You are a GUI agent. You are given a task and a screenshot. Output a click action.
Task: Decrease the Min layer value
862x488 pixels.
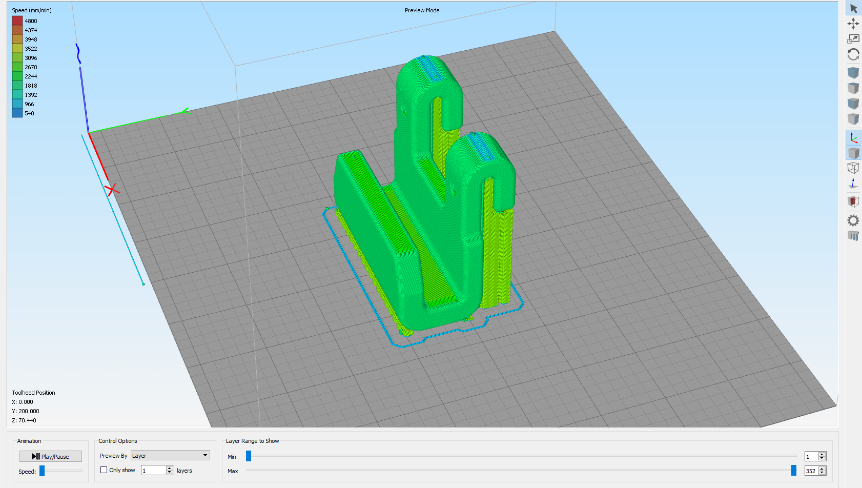[822, 459]
